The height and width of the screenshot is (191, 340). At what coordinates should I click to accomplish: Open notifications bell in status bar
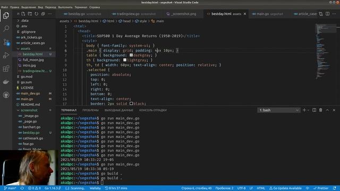pos(334,188)
